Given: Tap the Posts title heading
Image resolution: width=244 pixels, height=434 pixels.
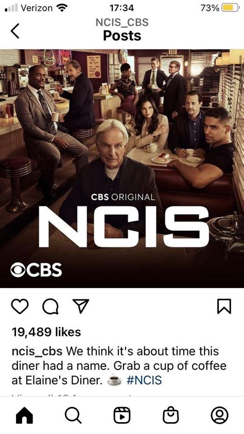Looking at the screenshot, I should [x=122, y=36].
